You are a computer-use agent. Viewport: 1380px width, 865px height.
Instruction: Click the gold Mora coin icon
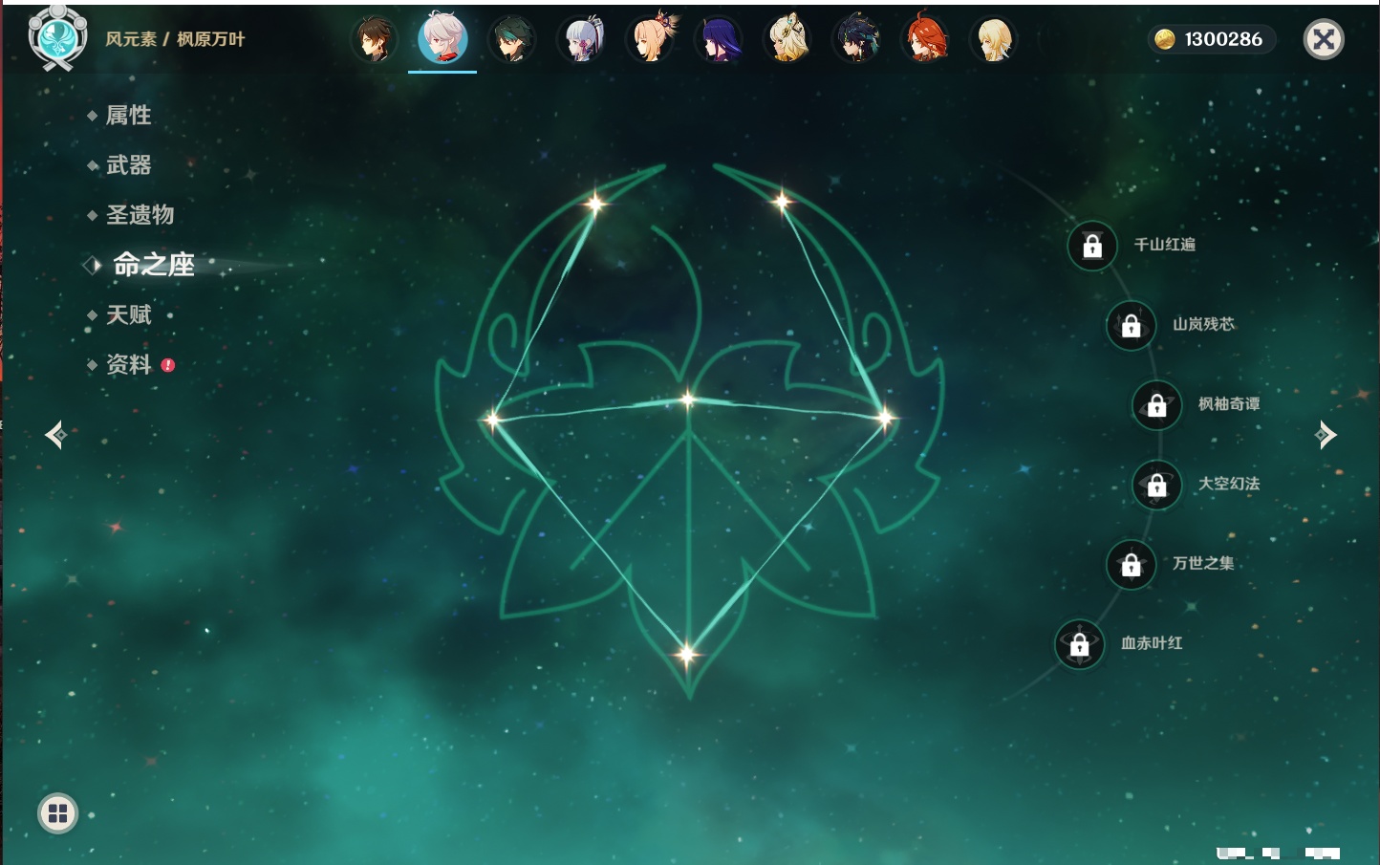point(1164,39)
